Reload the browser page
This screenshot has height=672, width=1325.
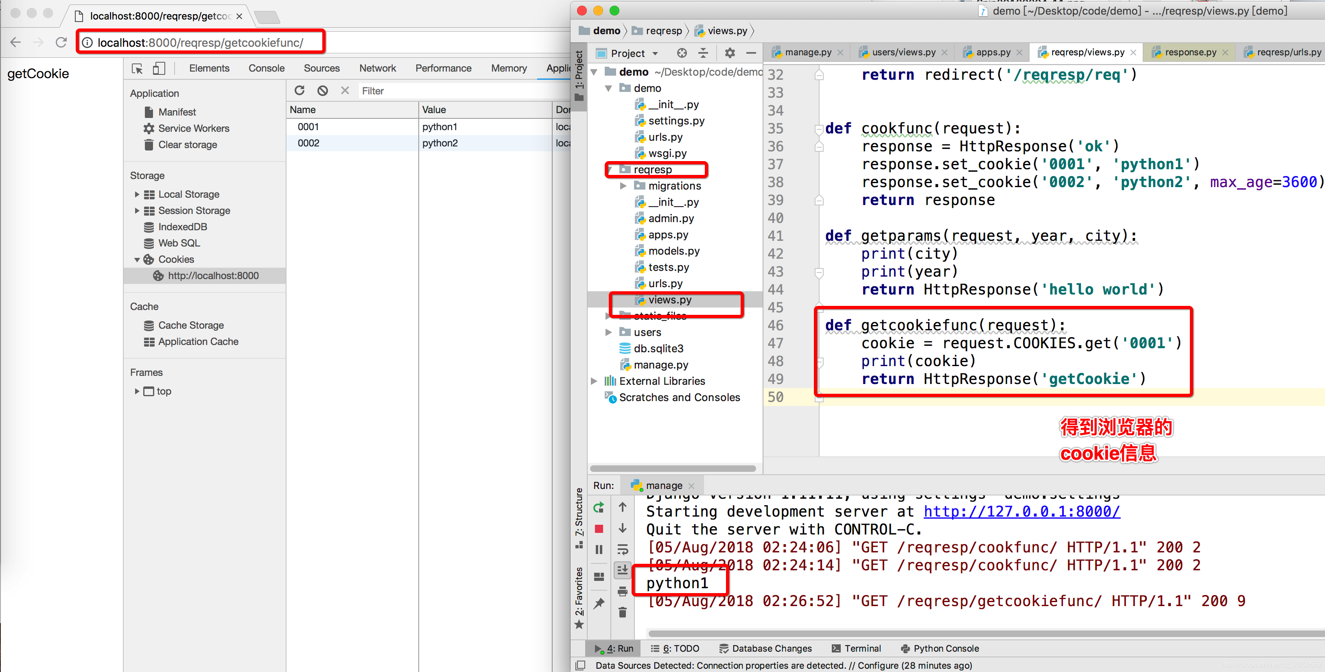(61, 42)
